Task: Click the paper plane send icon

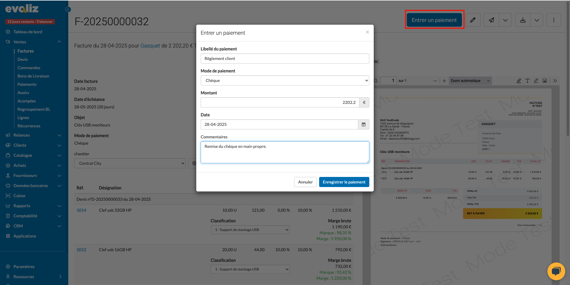Action: click(491, 20)
